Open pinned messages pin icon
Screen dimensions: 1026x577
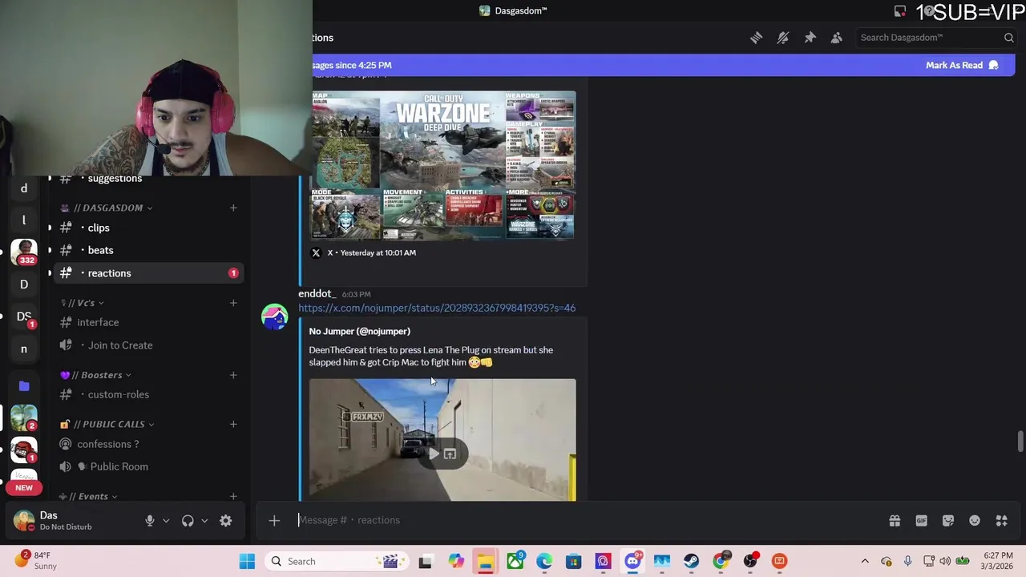tap(810, 38)
